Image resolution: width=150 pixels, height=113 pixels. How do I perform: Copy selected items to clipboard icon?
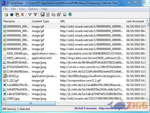point(53,15)
